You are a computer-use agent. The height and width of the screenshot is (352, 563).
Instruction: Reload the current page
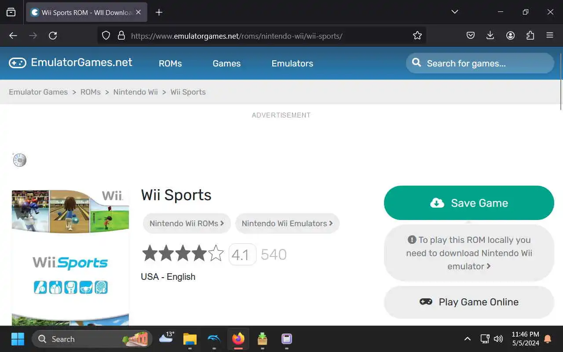pyautogui.click(x=53, y=36)
